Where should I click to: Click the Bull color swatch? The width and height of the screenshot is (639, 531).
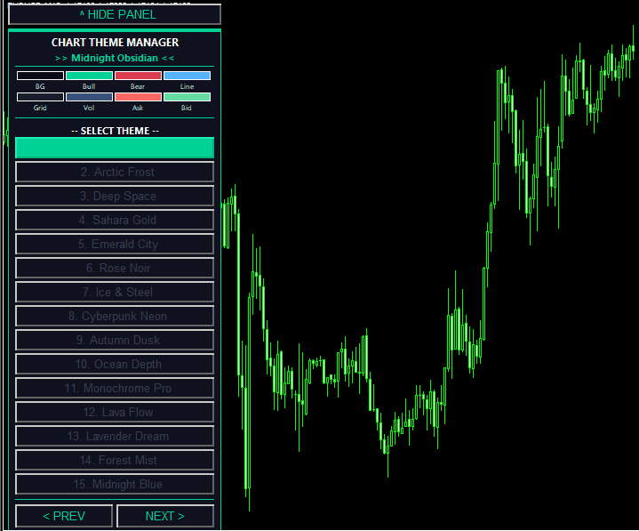[89, 76]
